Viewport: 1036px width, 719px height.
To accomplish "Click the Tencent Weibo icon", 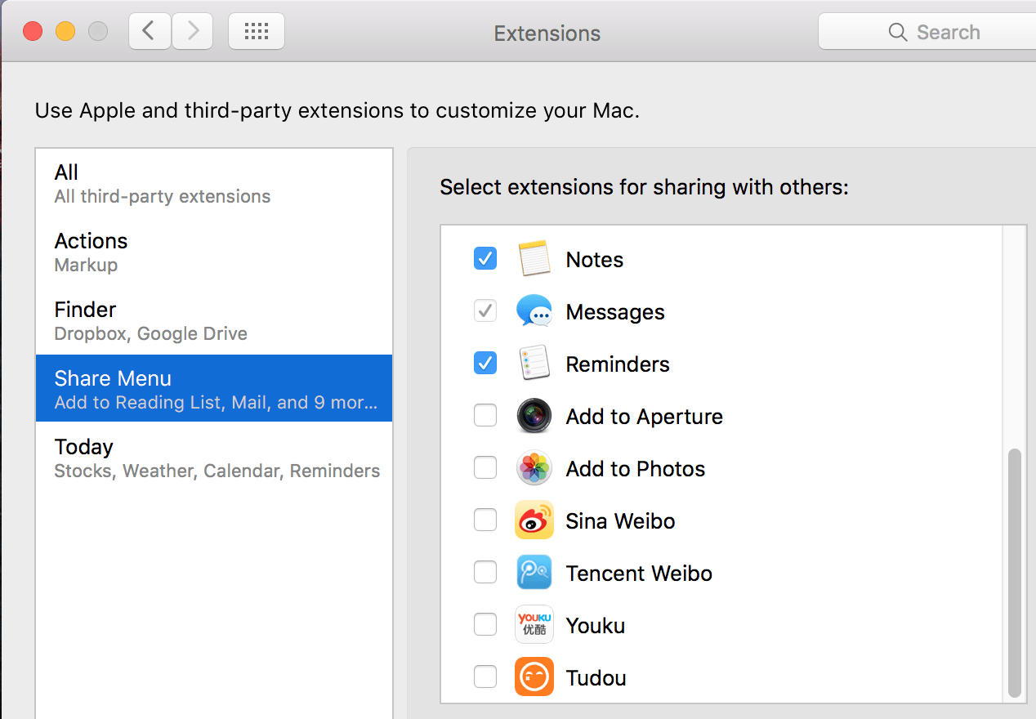I will 534,574.
